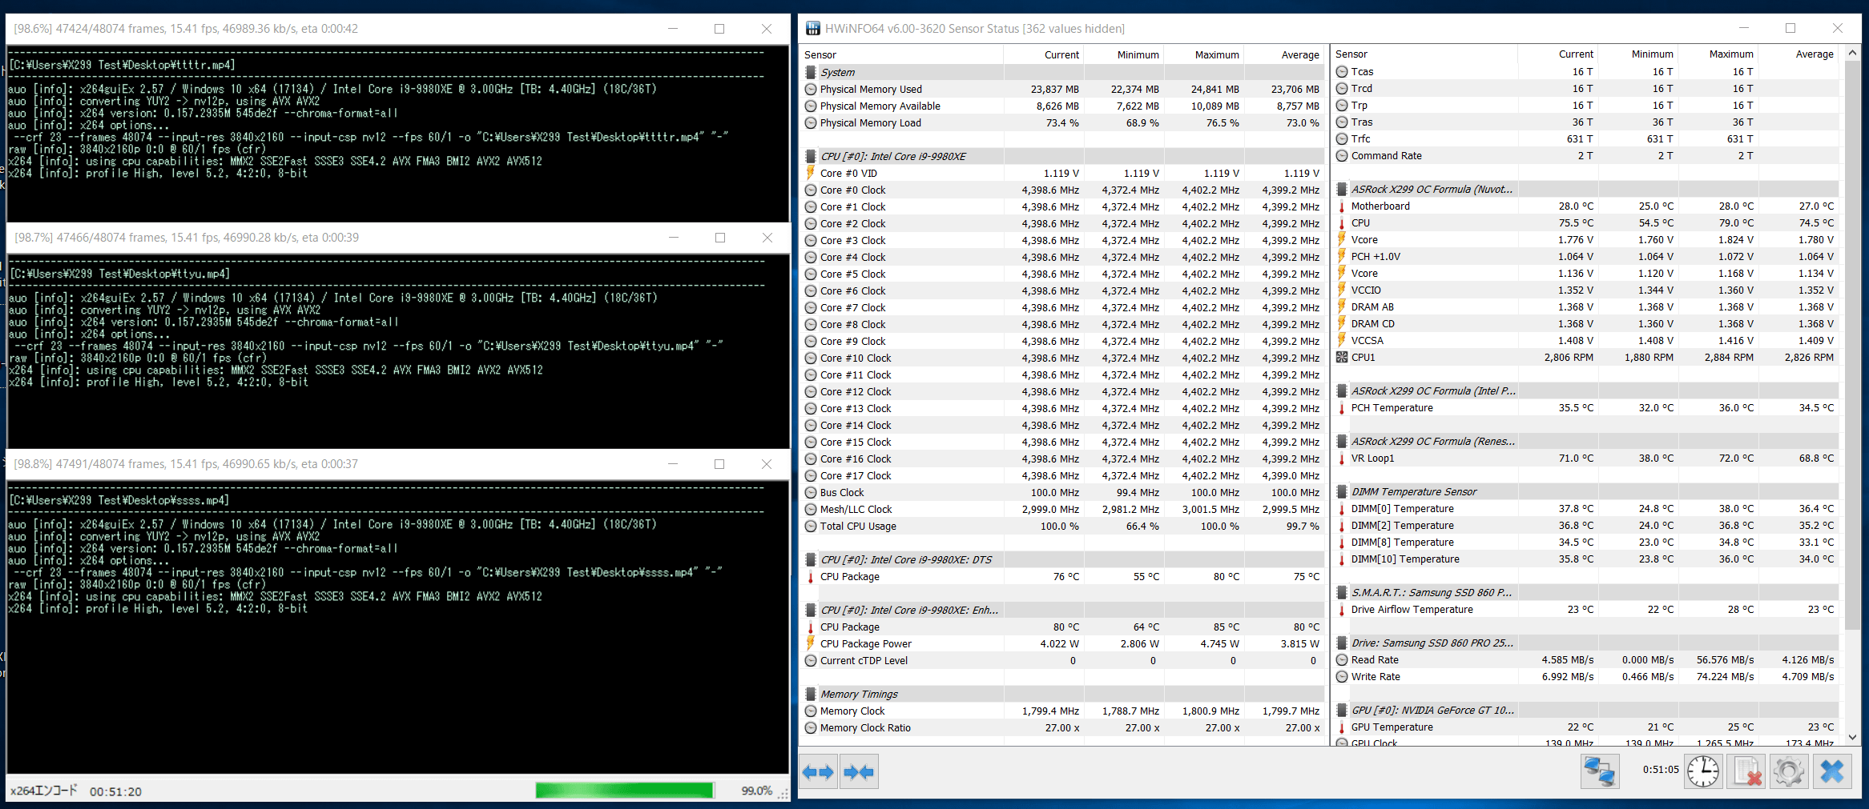Click the Core #0 VID voltage icon
The image size is (1869, 809).
(811, 173)
